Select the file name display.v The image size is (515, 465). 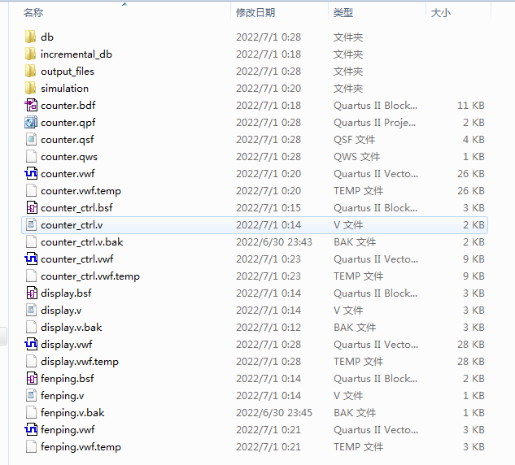(61, 311)
